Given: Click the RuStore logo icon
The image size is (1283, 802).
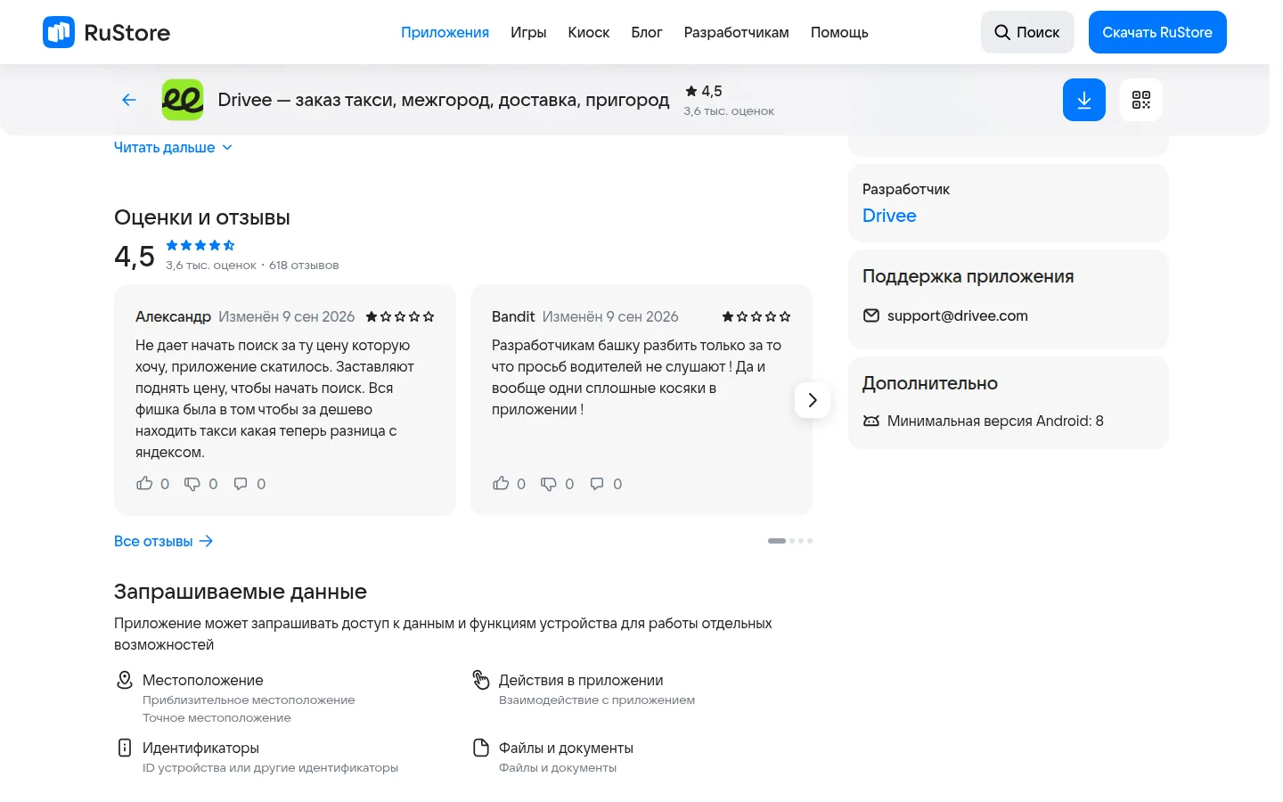Looking at the screenshot, I should click(x=59, y=32).
